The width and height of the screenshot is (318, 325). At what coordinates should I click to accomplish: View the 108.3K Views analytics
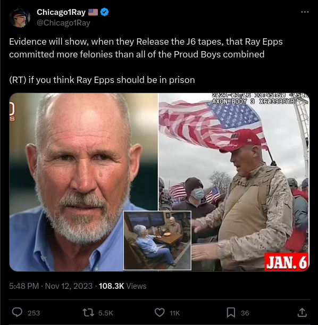[123, 286]
